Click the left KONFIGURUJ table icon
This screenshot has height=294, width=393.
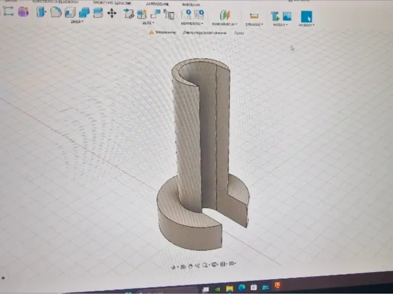[186, 15]
